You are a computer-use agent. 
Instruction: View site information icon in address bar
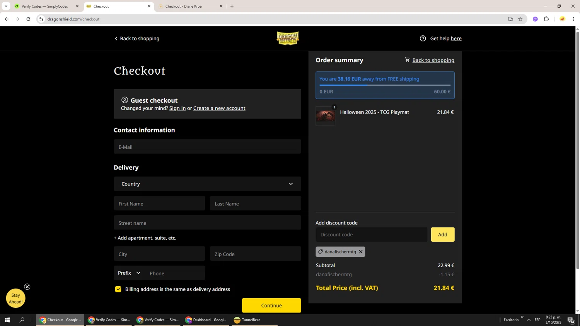[x=41, y=19]
